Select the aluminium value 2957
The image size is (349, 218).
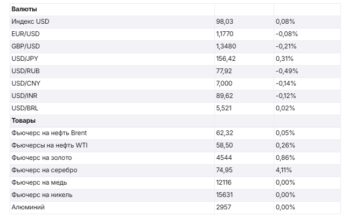click(x=222, y=207)
